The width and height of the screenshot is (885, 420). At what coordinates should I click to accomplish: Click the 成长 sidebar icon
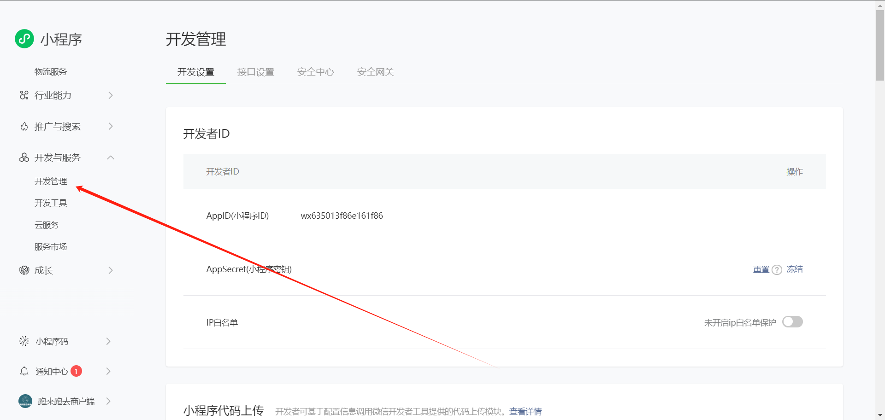point(24,270)
